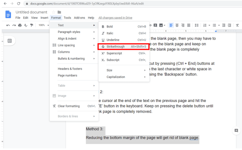Screen dimensions: 242x150
Task: Click the Paint format icon
Action: point(32,25)
